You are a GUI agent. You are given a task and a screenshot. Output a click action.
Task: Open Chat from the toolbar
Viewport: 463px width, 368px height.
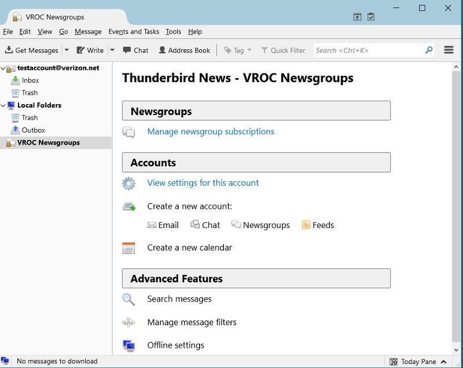[x=135, y=50]
